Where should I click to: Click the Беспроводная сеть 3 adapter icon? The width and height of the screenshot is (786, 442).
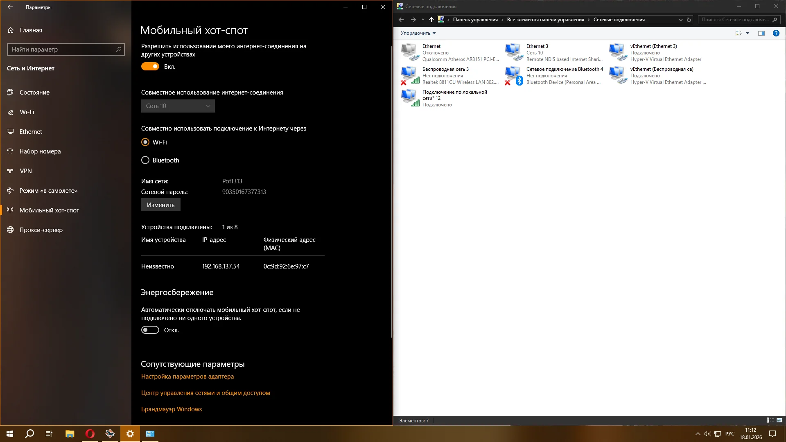[x=410, y=75]
